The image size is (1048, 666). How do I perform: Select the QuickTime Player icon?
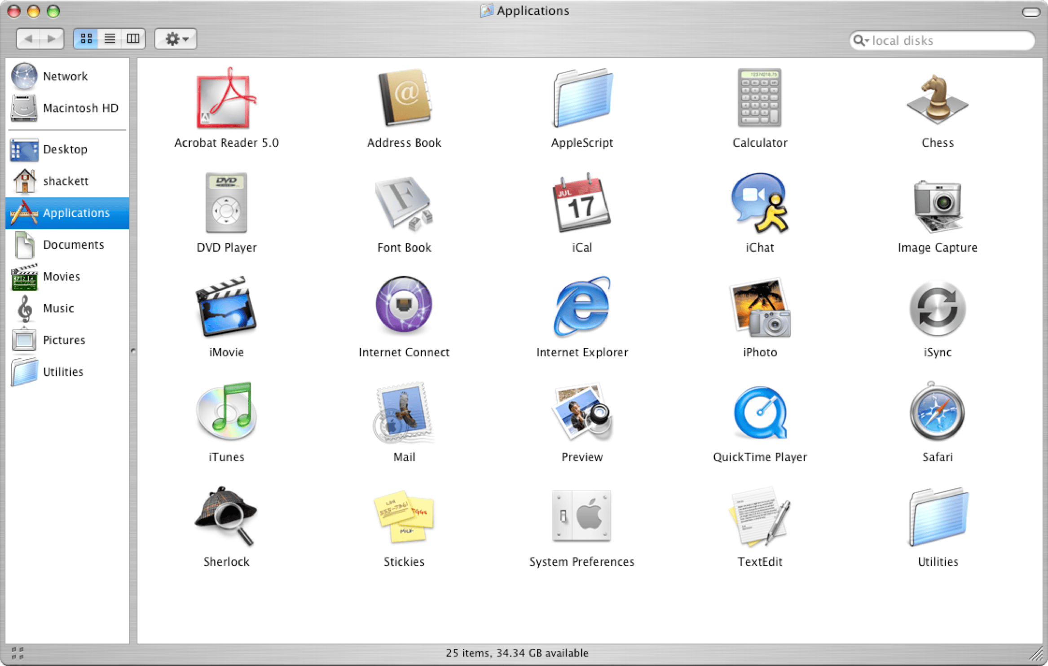pyautogui.click(x=760, y=413)
